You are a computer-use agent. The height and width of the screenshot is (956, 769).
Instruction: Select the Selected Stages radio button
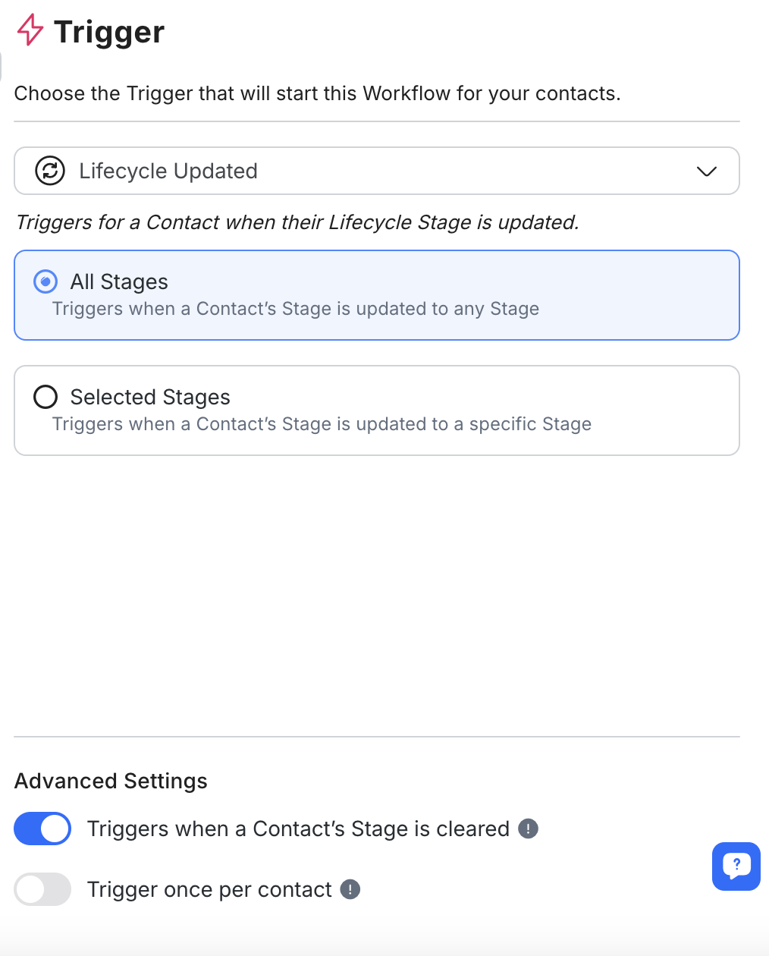[x=45, y=397]
